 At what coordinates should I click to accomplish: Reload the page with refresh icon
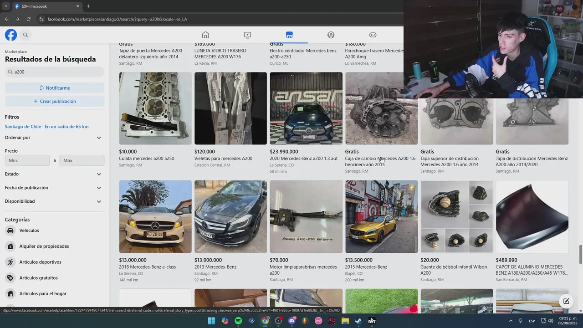[x=28, y=19]
